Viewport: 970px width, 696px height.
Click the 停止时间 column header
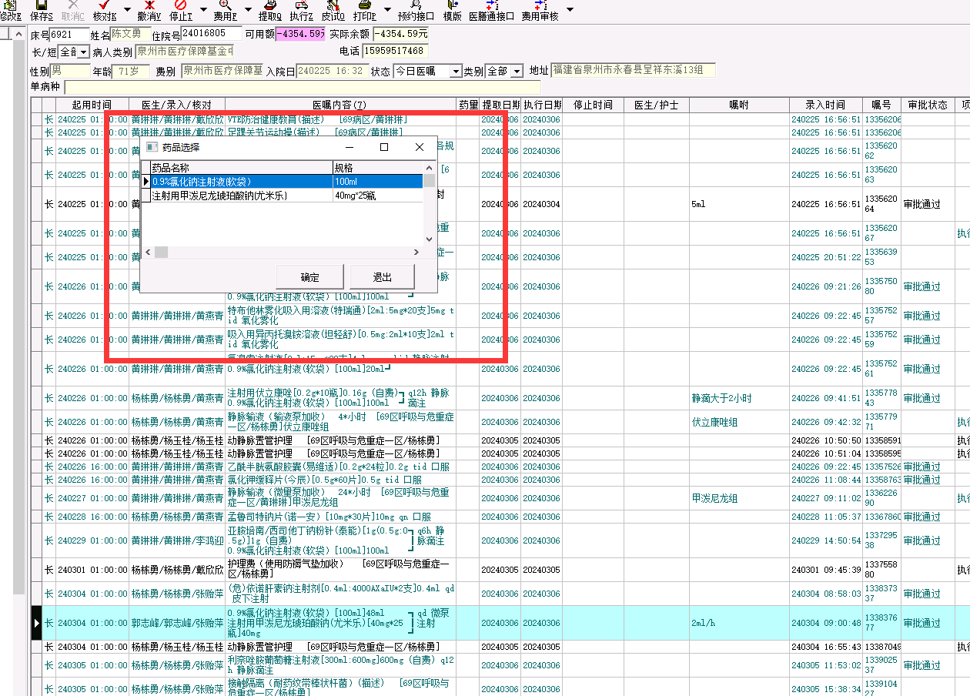pyautogui.click(x=594, y=105)
